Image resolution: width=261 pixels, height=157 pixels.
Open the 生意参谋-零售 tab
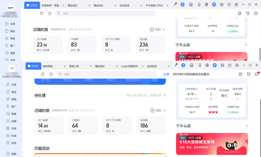click(x=51, y=5)
